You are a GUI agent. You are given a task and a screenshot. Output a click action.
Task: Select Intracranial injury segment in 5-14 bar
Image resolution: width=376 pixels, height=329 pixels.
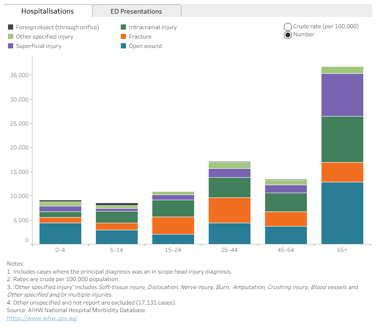click(x=117, y=217)
